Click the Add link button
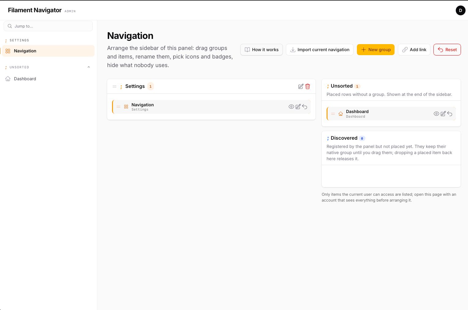 (x=414, y=50)
